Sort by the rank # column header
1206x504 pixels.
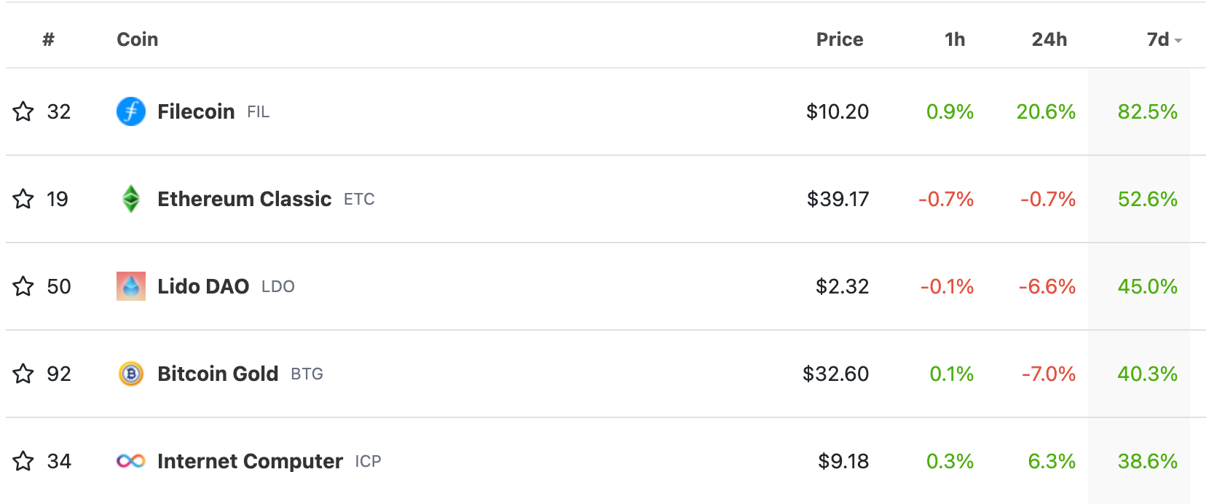coord(48,39)
